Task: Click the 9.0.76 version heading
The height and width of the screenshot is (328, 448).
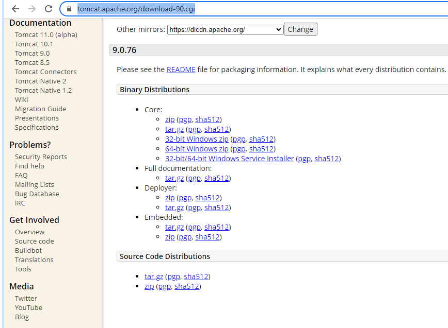Action: (124, 50)
